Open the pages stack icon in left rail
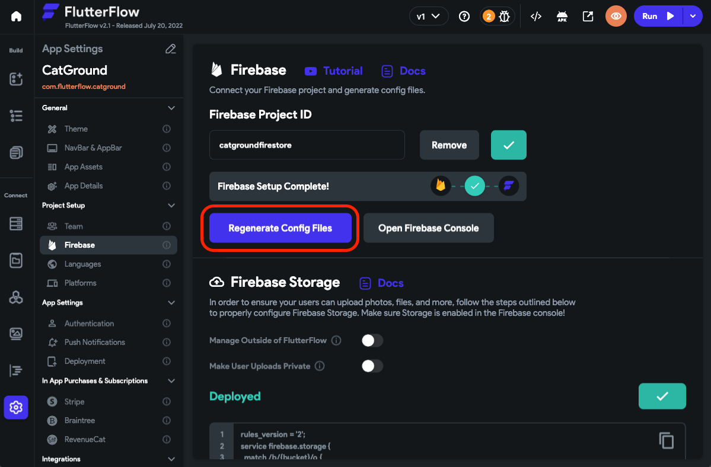Image resolution: width=711 pixels, height=467 pixels. click(16, 153)
